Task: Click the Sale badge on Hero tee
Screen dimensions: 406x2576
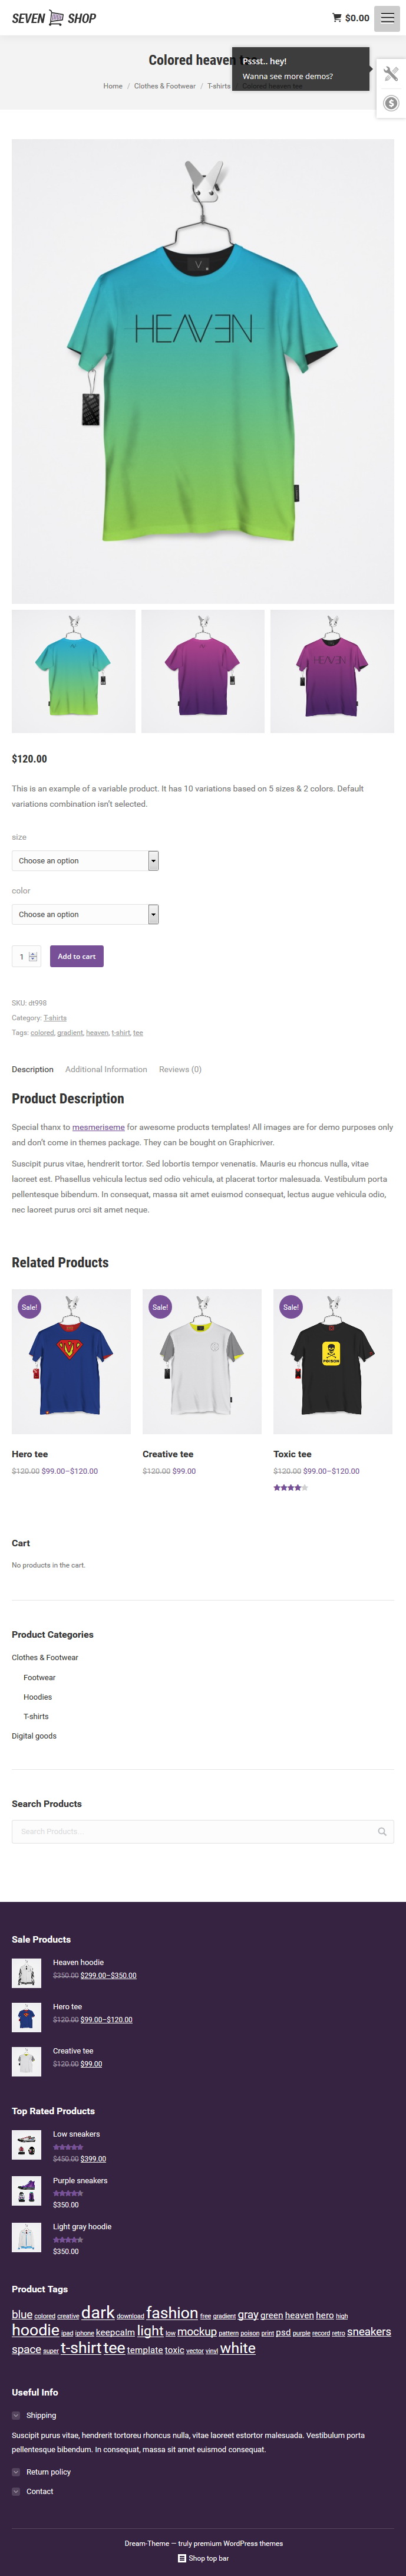Action: coord(30,1306)
